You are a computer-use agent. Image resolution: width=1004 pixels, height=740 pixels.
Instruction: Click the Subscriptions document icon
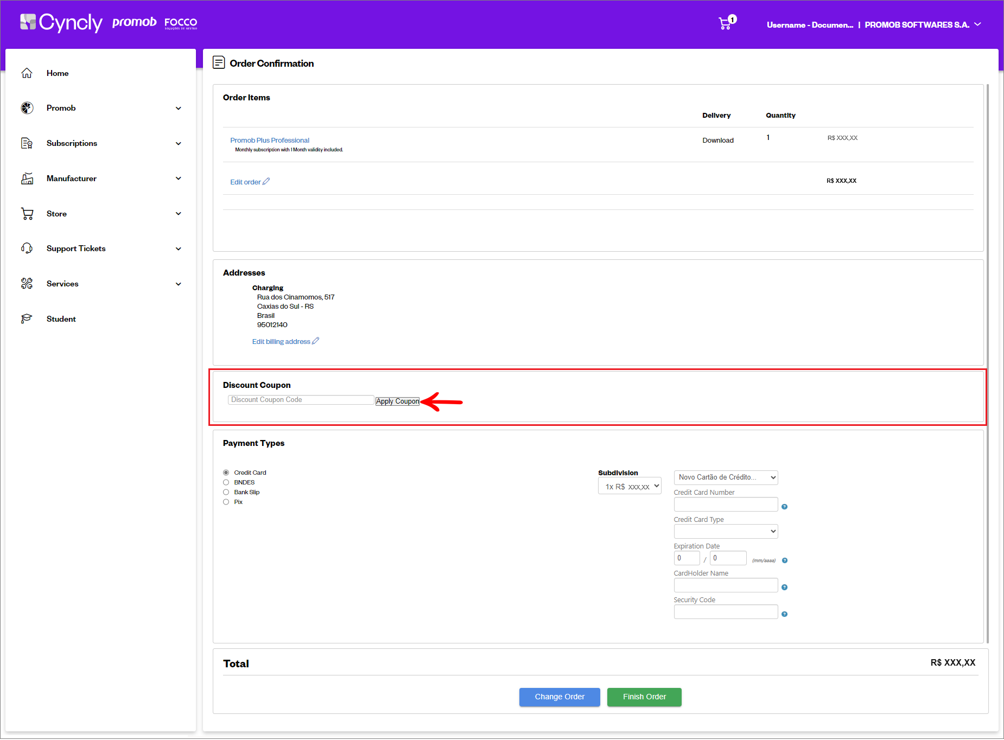coord(27,143)
